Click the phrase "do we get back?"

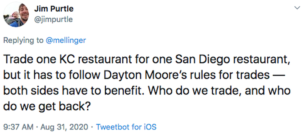[x=46, y=106]
